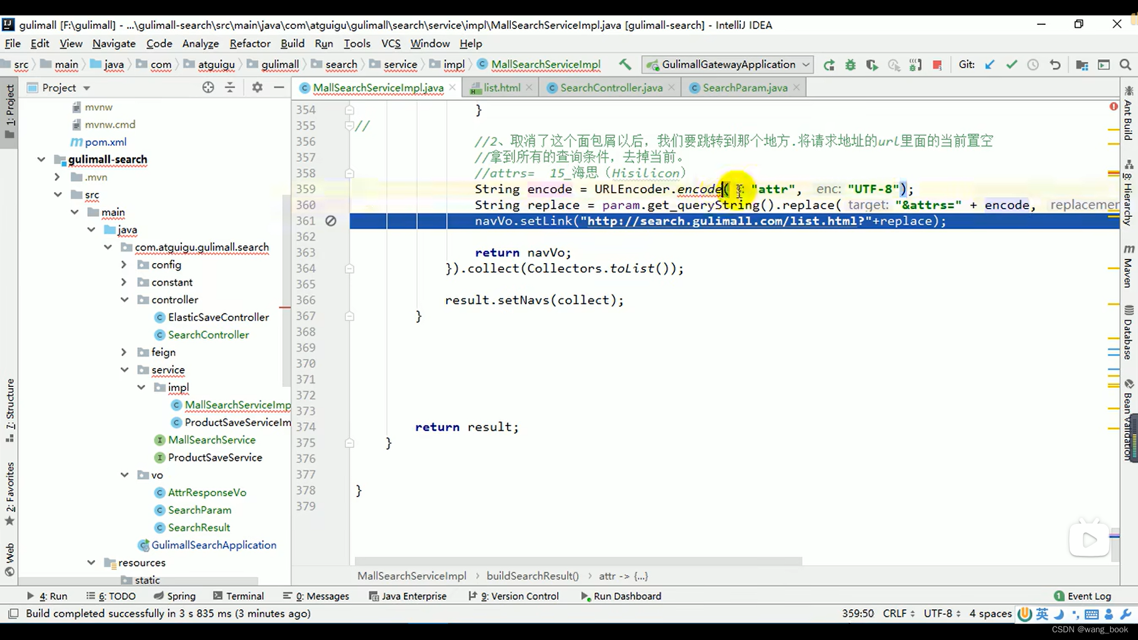Stop the running application red square
The image size is (1138, 640).
(x=937, y=65)
